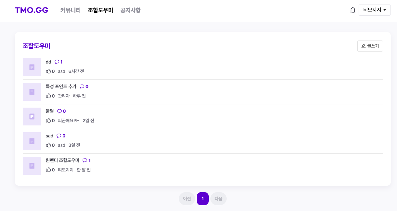The height and width of the screenshot is (211, 397).
Task: Switch to the 커뮤니티 tab
Action: (70, 10)
